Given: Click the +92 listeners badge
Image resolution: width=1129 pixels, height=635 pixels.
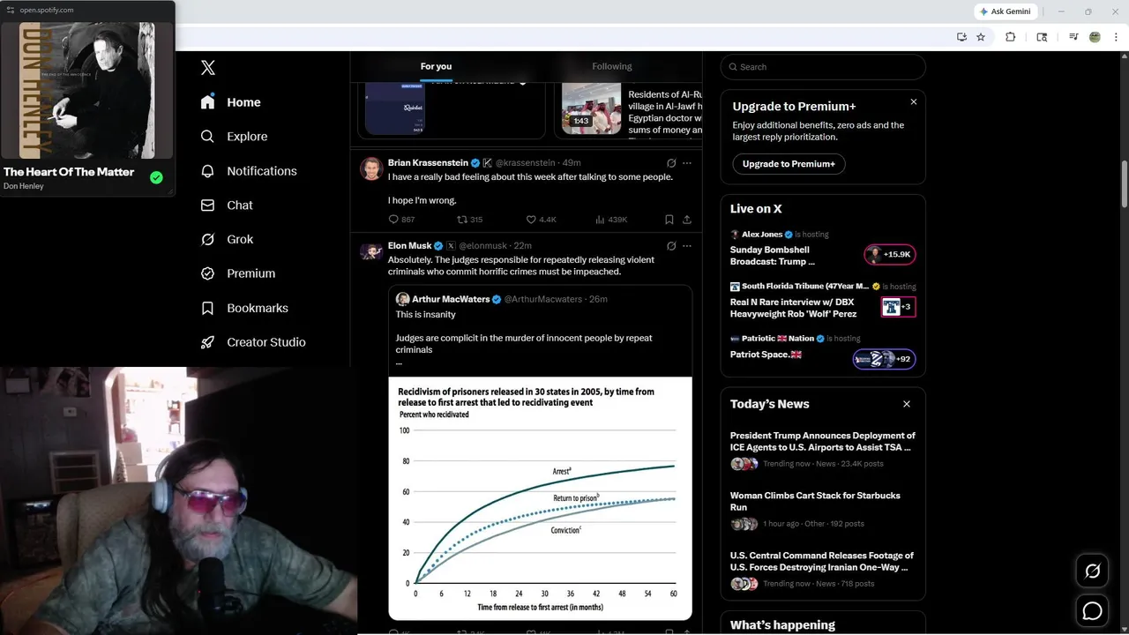Looking at the screenshot, I should [x=885, y=359].
